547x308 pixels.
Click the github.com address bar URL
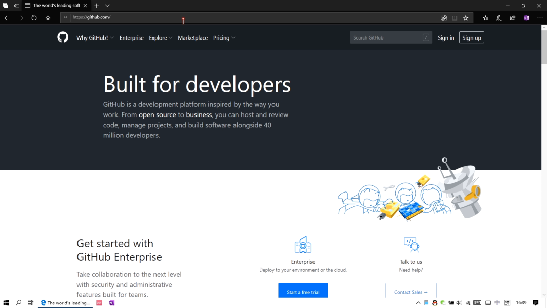91,17
